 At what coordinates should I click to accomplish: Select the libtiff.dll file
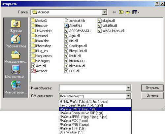(x=73, y=56)
